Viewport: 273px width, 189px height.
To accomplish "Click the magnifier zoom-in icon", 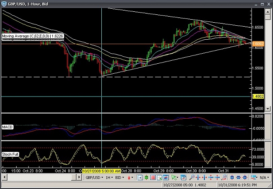I will click(x=192, y=178).
